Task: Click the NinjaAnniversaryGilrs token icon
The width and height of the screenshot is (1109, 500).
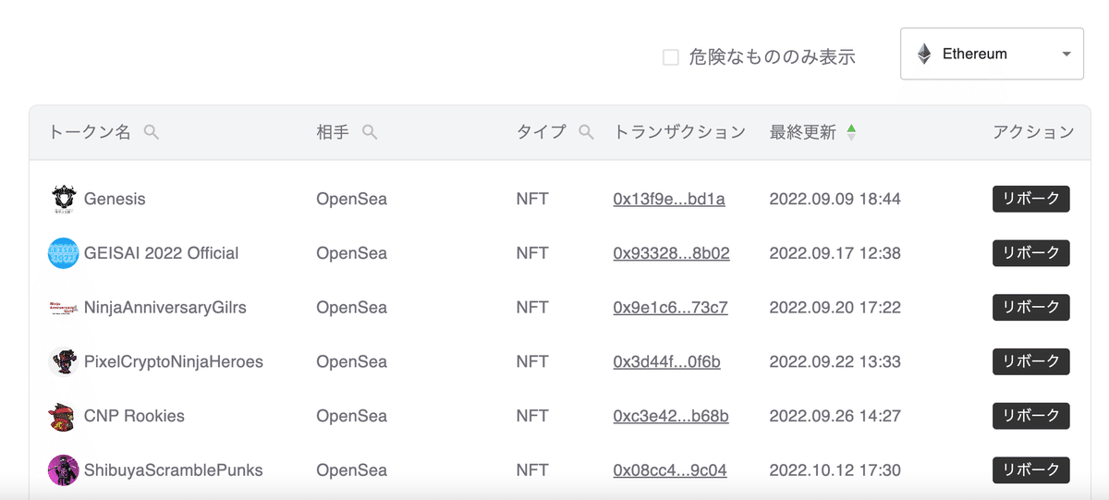Action: click(x=63, y=308)
